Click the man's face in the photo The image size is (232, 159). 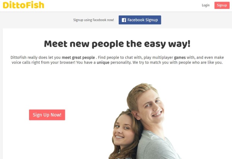pos(151,106)
